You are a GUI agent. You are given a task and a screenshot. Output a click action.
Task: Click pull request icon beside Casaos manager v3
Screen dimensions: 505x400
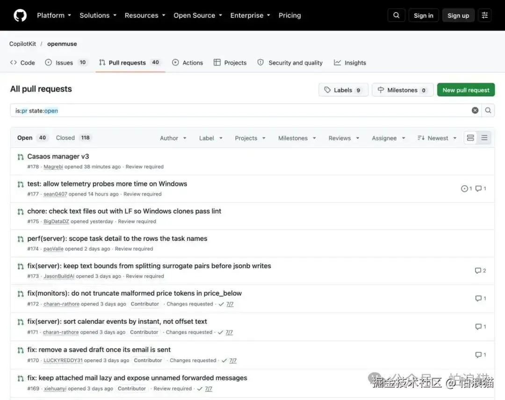(21, 157)
